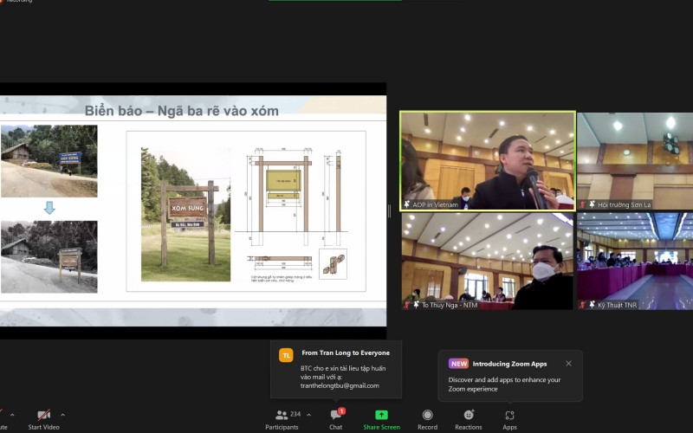The image size is (693, 433).
Task: Open the Chat panel
Action: [335, 416]
